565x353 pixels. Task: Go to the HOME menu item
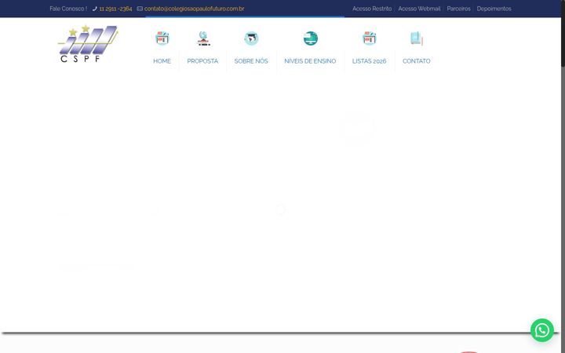coord(162,61)
